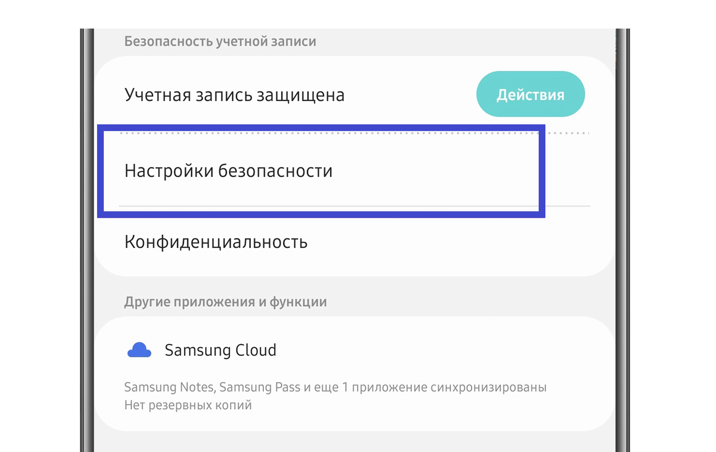Click empty space right of Samsung Cloud title
The width and height of the screenshot is (716, 452).
click(441, 350)
